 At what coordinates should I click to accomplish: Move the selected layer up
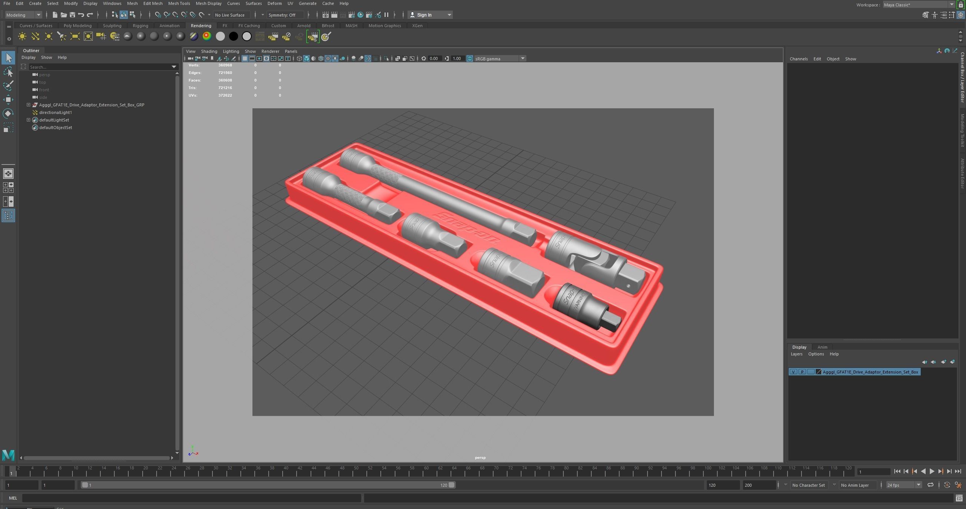coord(924,362)
